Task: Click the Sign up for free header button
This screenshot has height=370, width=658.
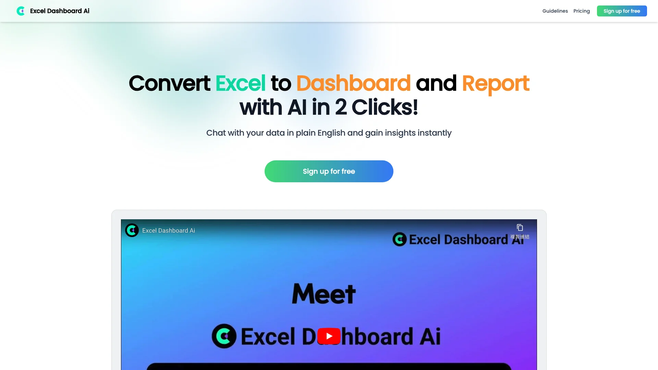Action: (622, 11)
